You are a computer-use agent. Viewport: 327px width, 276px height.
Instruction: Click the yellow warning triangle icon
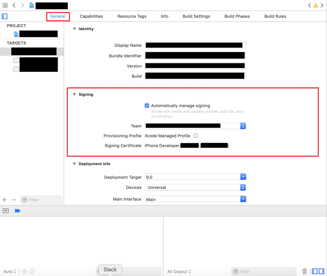pyautogui.click(x=316, y=5)
